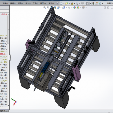The image size is (113, 113).
Task: Click the Apply Scene icon
Action: click(x=78, y=8)
